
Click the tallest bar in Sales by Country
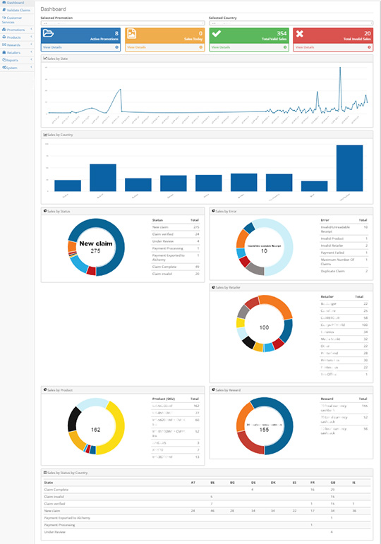pyautogui.click(x=349, y=168)
